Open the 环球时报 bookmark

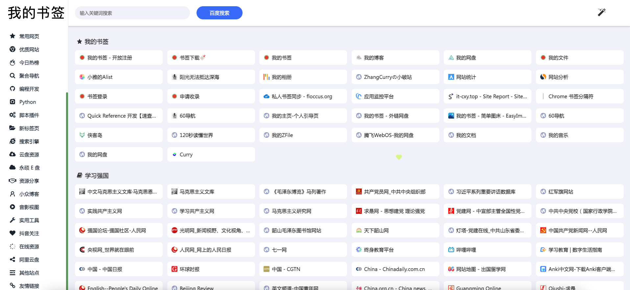pyautogui.click(x=211, y=269)
